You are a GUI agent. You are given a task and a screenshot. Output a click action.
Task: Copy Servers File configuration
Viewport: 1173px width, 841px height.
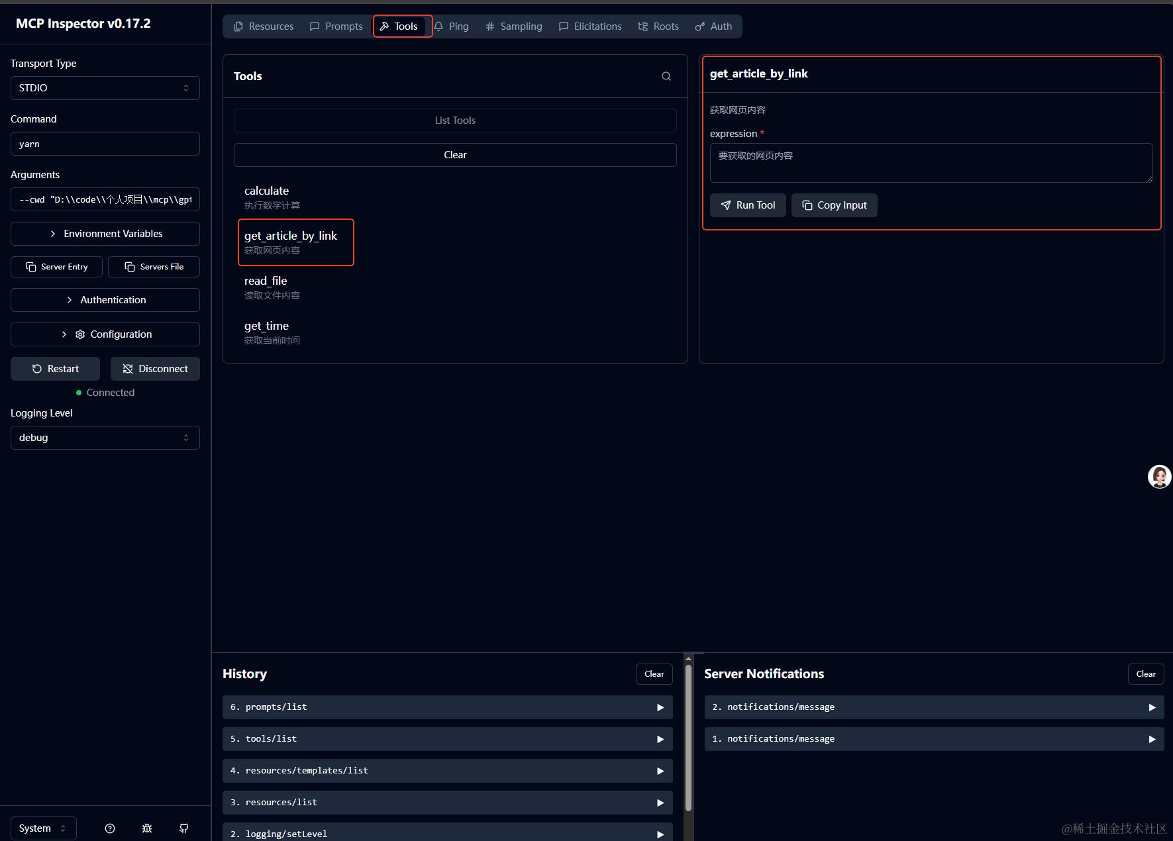pyautogui.click(x=154, y=267)
